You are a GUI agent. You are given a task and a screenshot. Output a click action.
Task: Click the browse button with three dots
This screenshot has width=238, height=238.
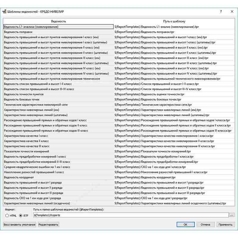pos(232,215)
